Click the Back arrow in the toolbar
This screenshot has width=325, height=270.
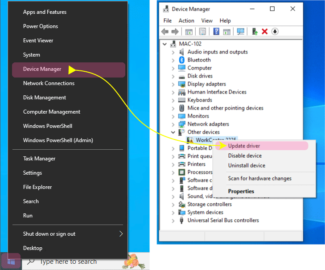[x=165, y=32]
